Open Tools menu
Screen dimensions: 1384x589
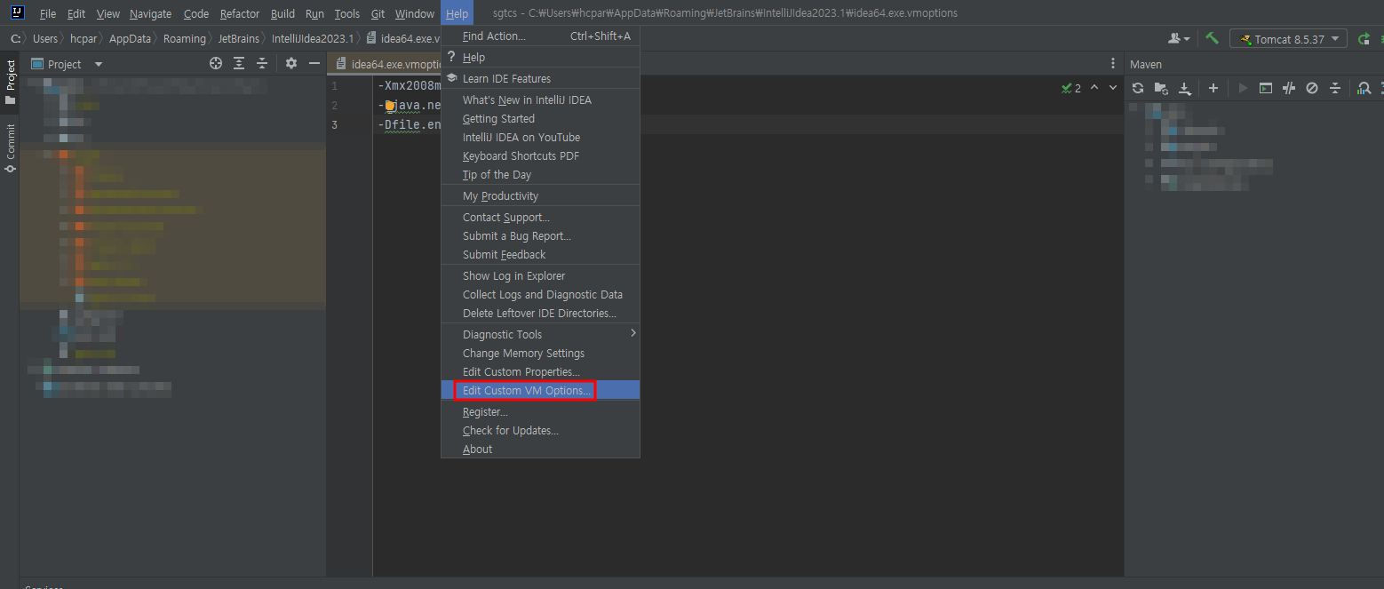tap(347, 13)
